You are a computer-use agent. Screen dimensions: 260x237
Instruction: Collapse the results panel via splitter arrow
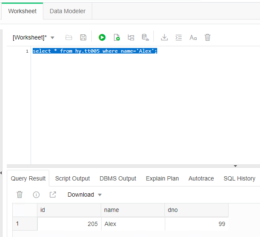point(235,166)
